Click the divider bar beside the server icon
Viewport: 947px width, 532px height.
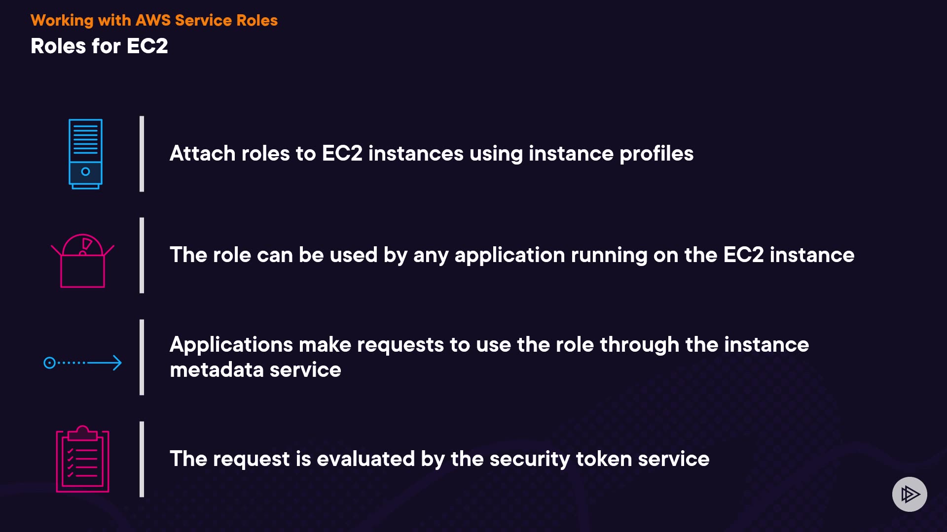[x=142, y=154]
